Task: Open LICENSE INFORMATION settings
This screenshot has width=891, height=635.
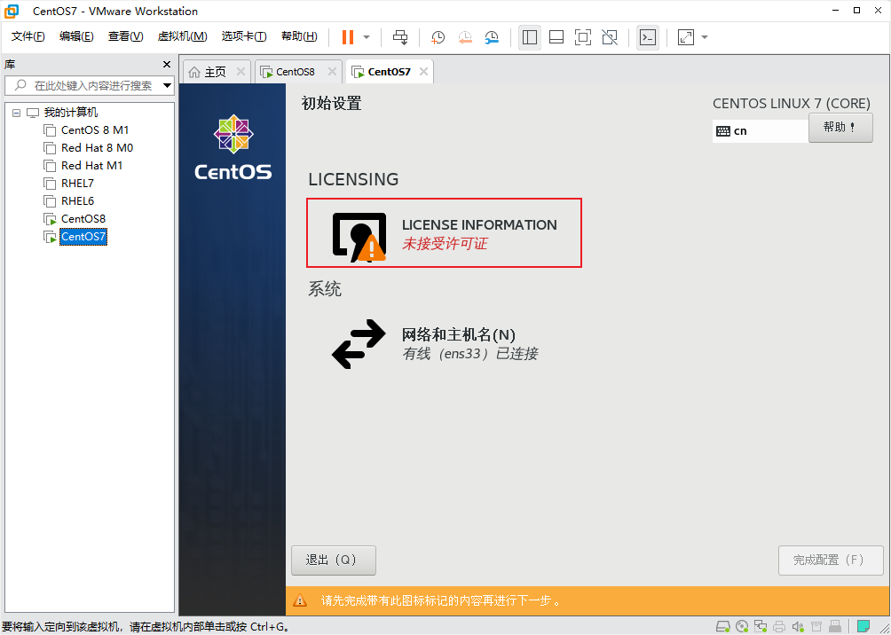Action: point(444,233)
